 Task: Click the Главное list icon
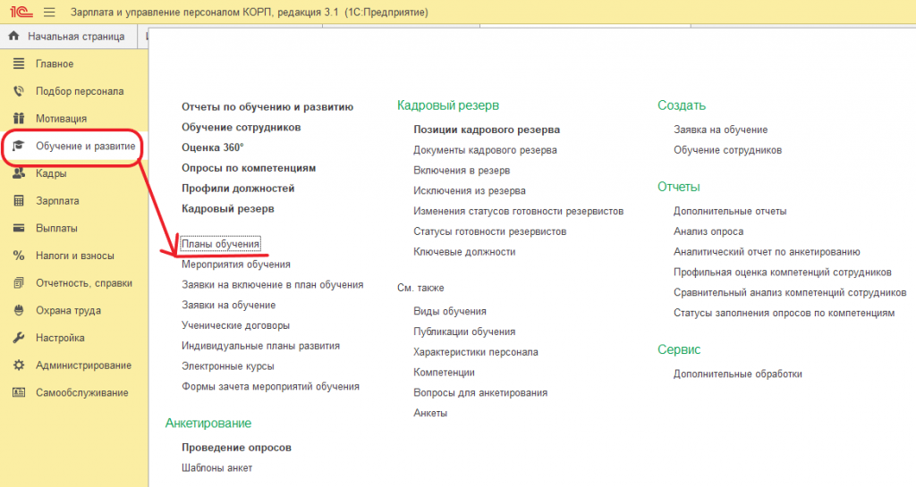tap(19, 63)
